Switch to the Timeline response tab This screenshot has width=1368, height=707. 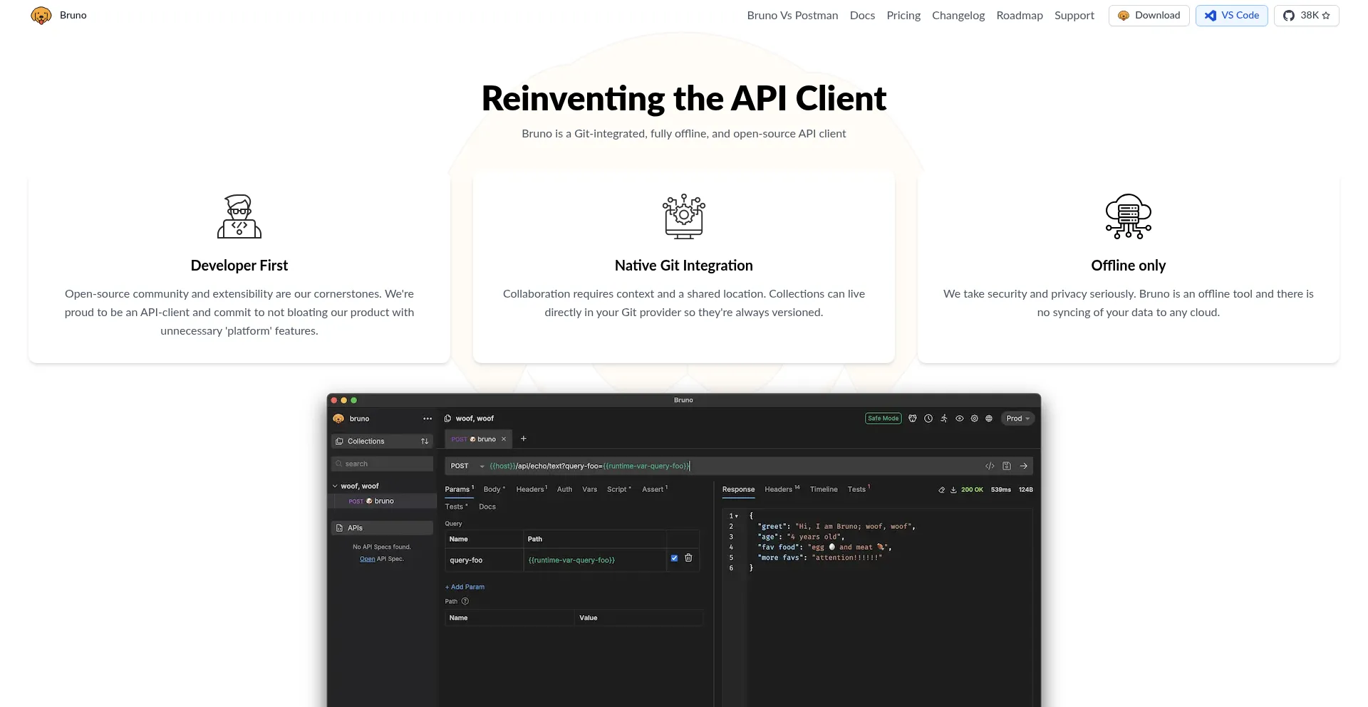pos(824,489)
